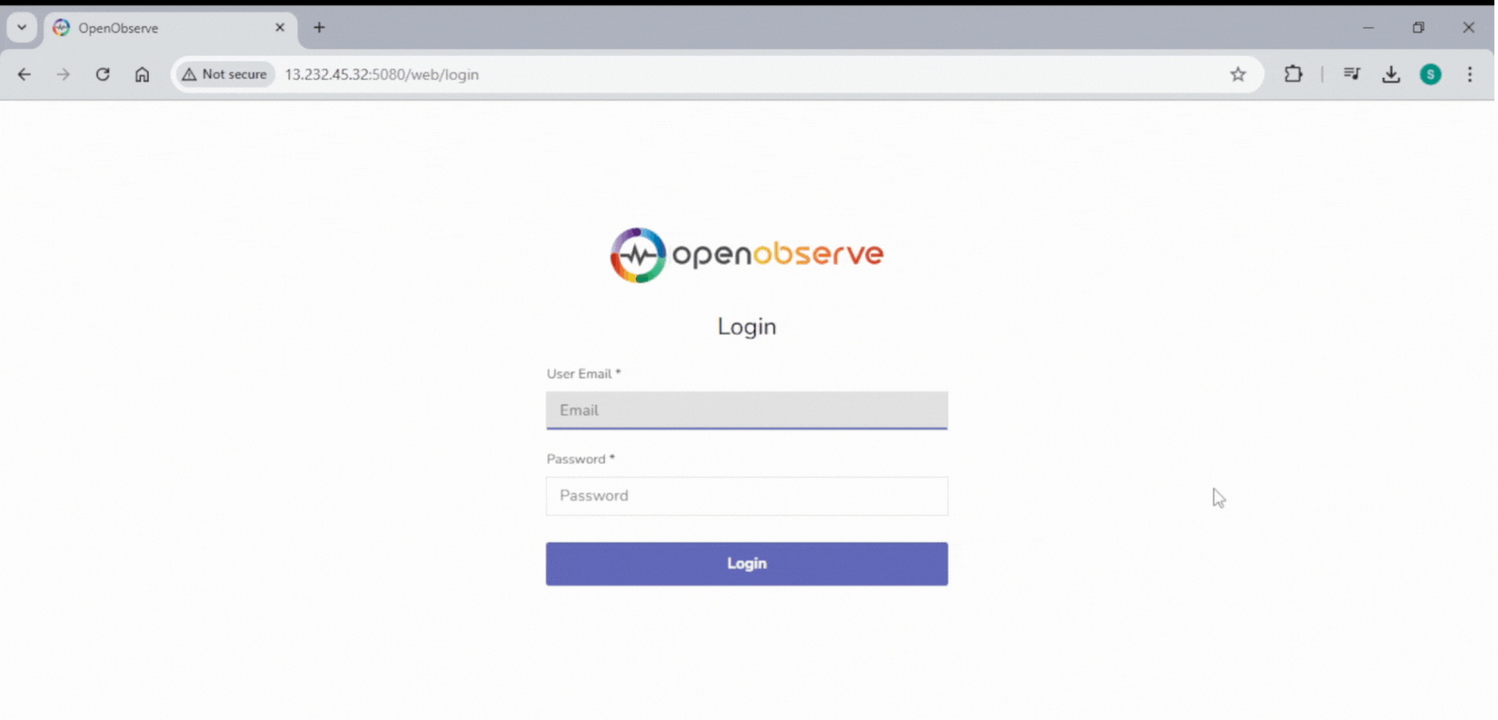
Task: Reload the current page
Action: point(102,74)
